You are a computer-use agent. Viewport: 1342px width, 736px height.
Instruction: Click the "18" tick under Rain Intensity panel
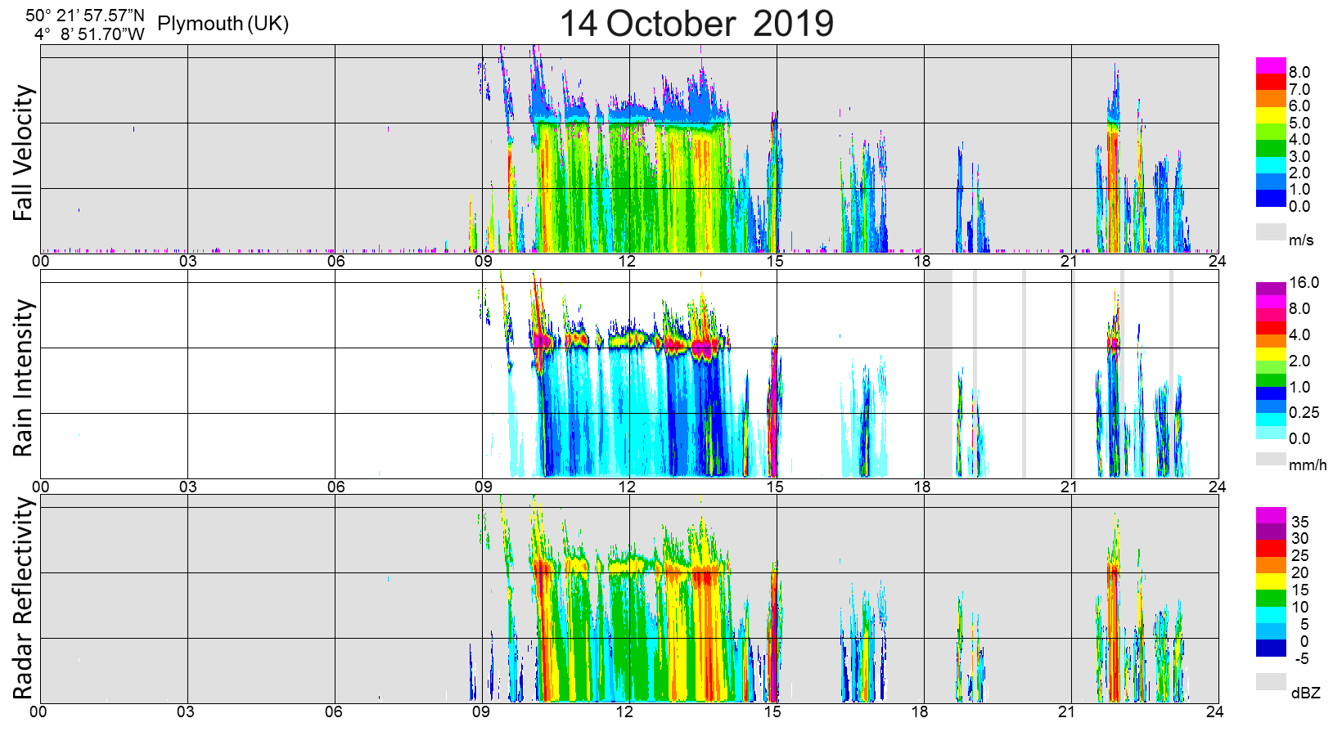pos(921,487)
